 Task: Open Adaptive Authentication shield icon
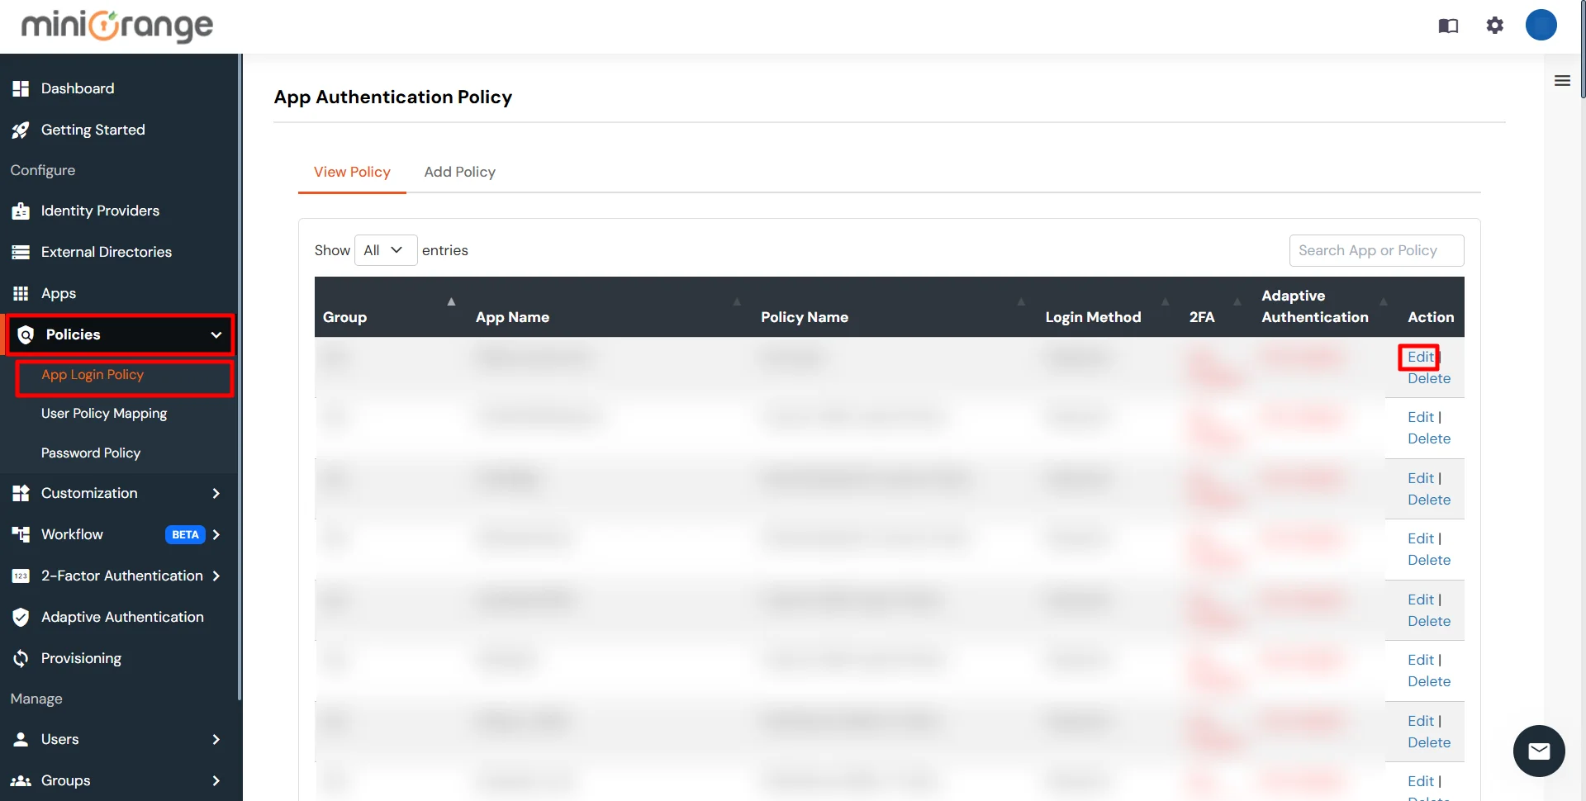[x=21, y=617]
